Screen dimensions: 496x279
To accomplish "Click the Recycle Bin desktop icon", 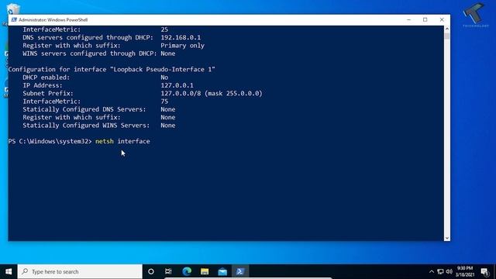I will [12, 9].
